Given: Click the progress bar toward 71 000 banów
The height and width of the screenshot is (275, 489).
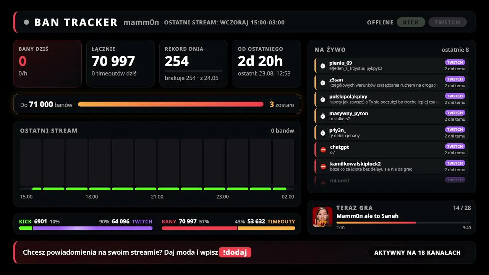Looking at the screenshot, I should (170, 104).
